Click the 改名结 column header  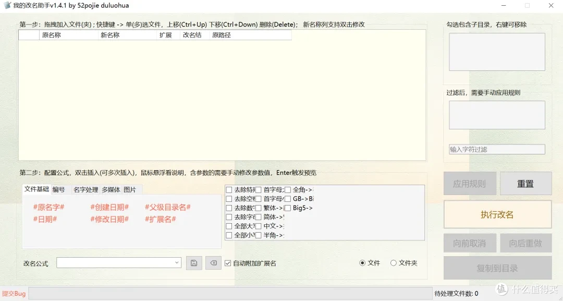pyautogui.click(x=194, y=35)
